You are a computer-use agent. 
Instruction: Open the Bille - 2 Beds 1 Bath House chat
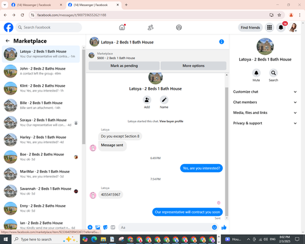[x=41, y=106]
